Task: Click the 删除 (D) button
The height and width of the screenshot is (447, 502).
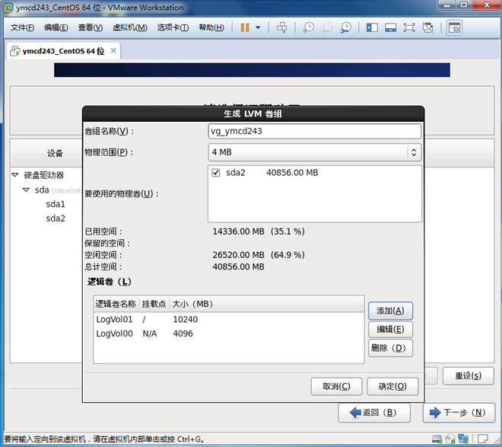Action: coord(390,348)
